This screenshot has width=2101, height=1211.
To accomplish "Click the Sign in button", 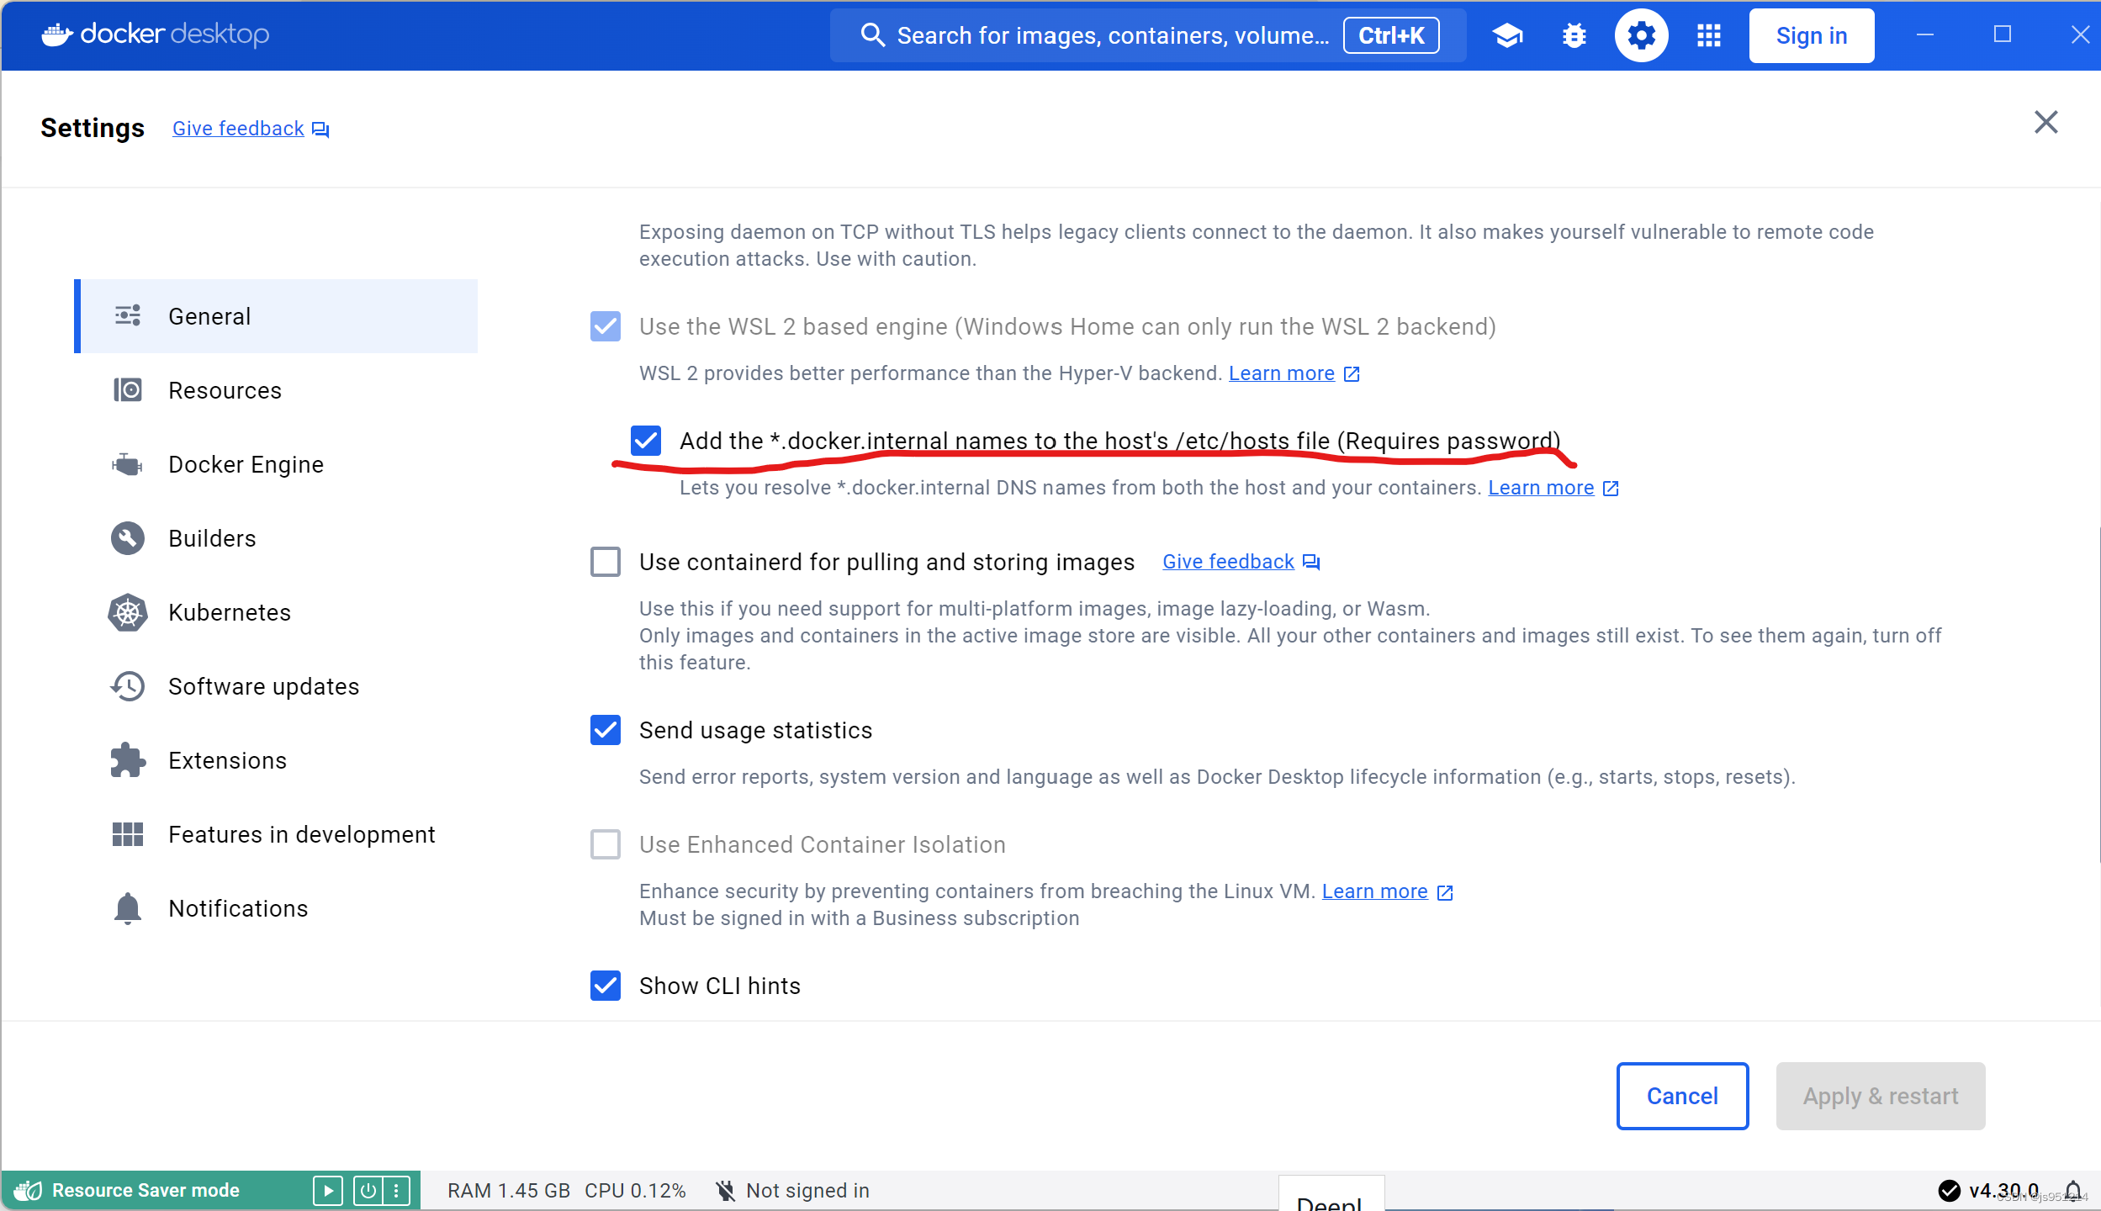I will point(1811,35).
